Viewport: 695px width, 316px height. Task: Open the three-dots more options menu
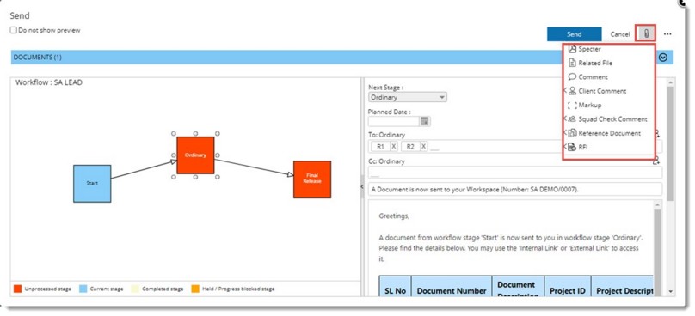tap(667, 34)
